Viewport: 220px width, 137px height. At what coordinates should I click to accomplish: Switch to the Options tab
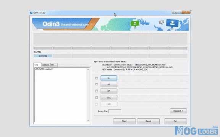(46, 65)
